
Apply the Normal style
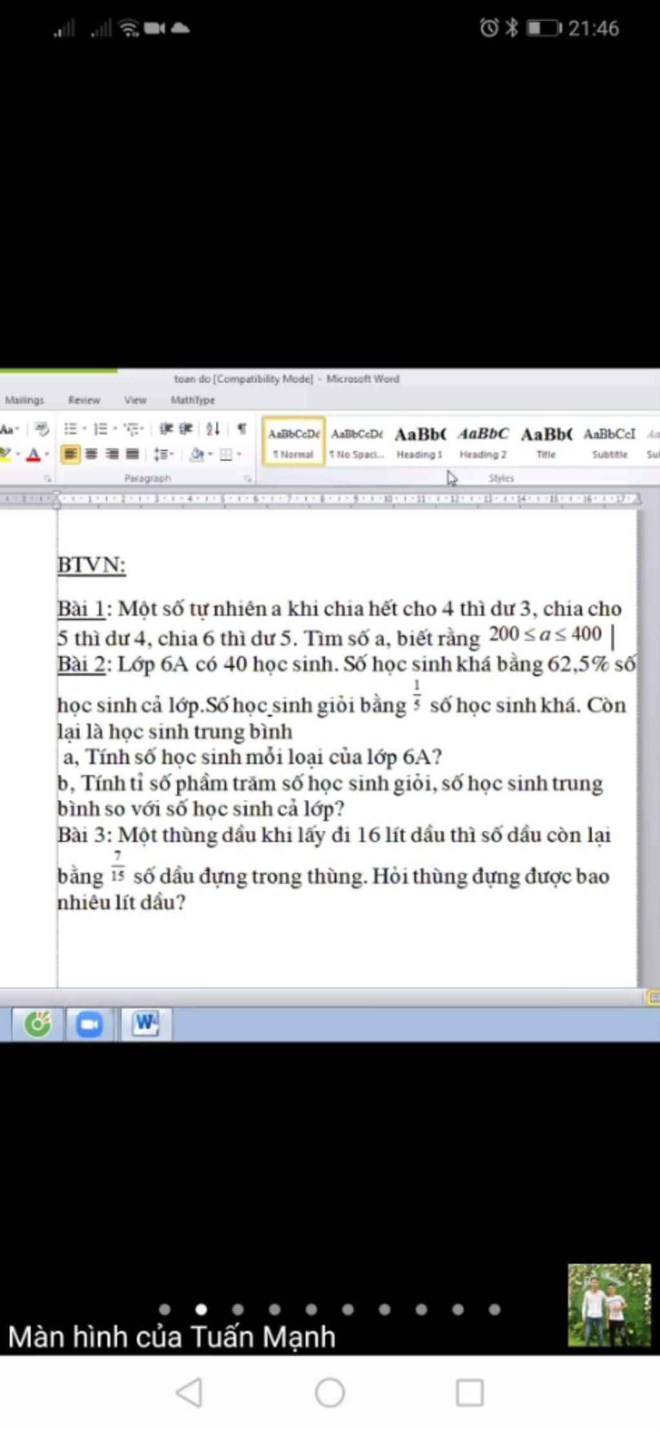(293, 441)
